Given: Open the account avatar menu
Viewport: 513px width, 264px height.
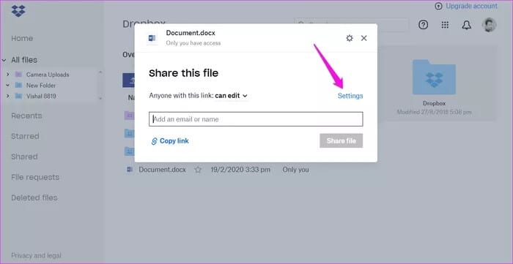Looking at the screenshot, I should pos(489,25).
